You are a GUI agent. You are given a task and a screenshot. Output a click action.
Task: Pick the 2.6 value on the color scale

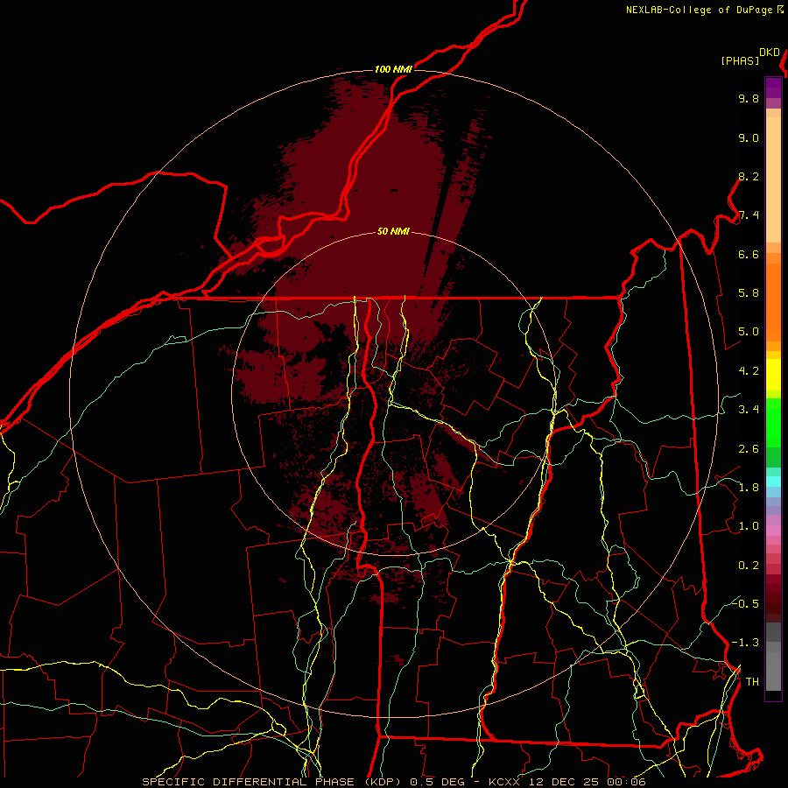[749, 449]
